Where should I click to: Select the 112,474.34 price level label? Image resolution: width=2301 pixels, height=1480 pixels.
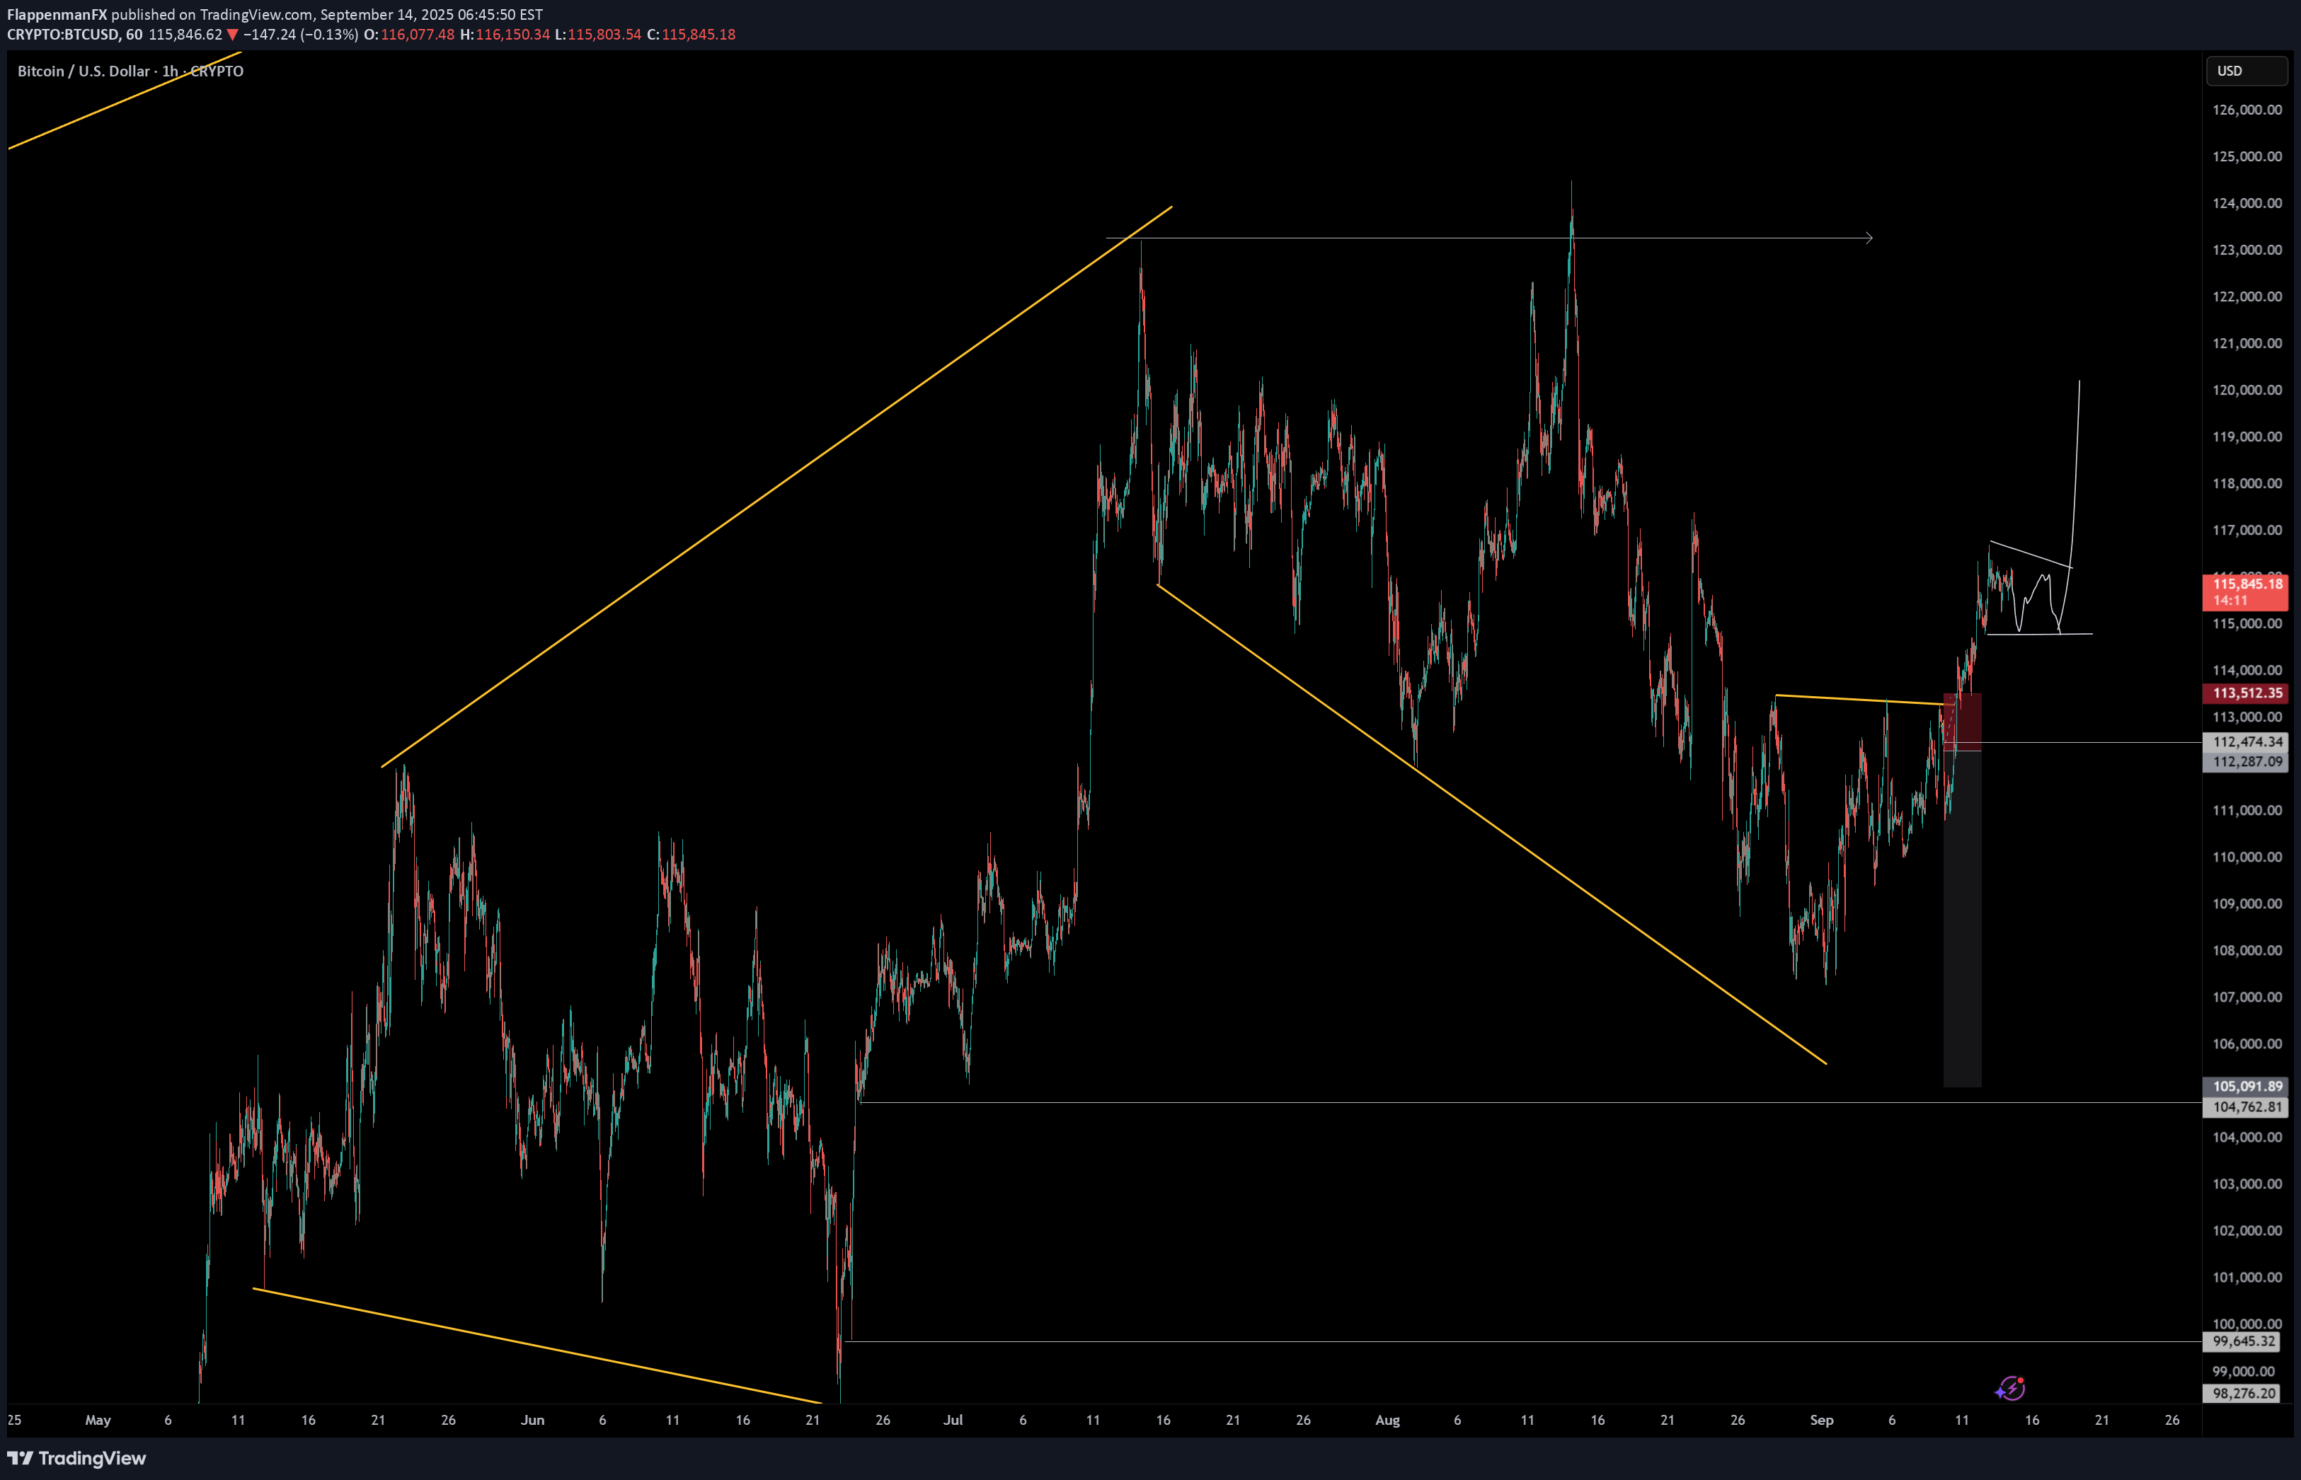(x=2245, y=742)
